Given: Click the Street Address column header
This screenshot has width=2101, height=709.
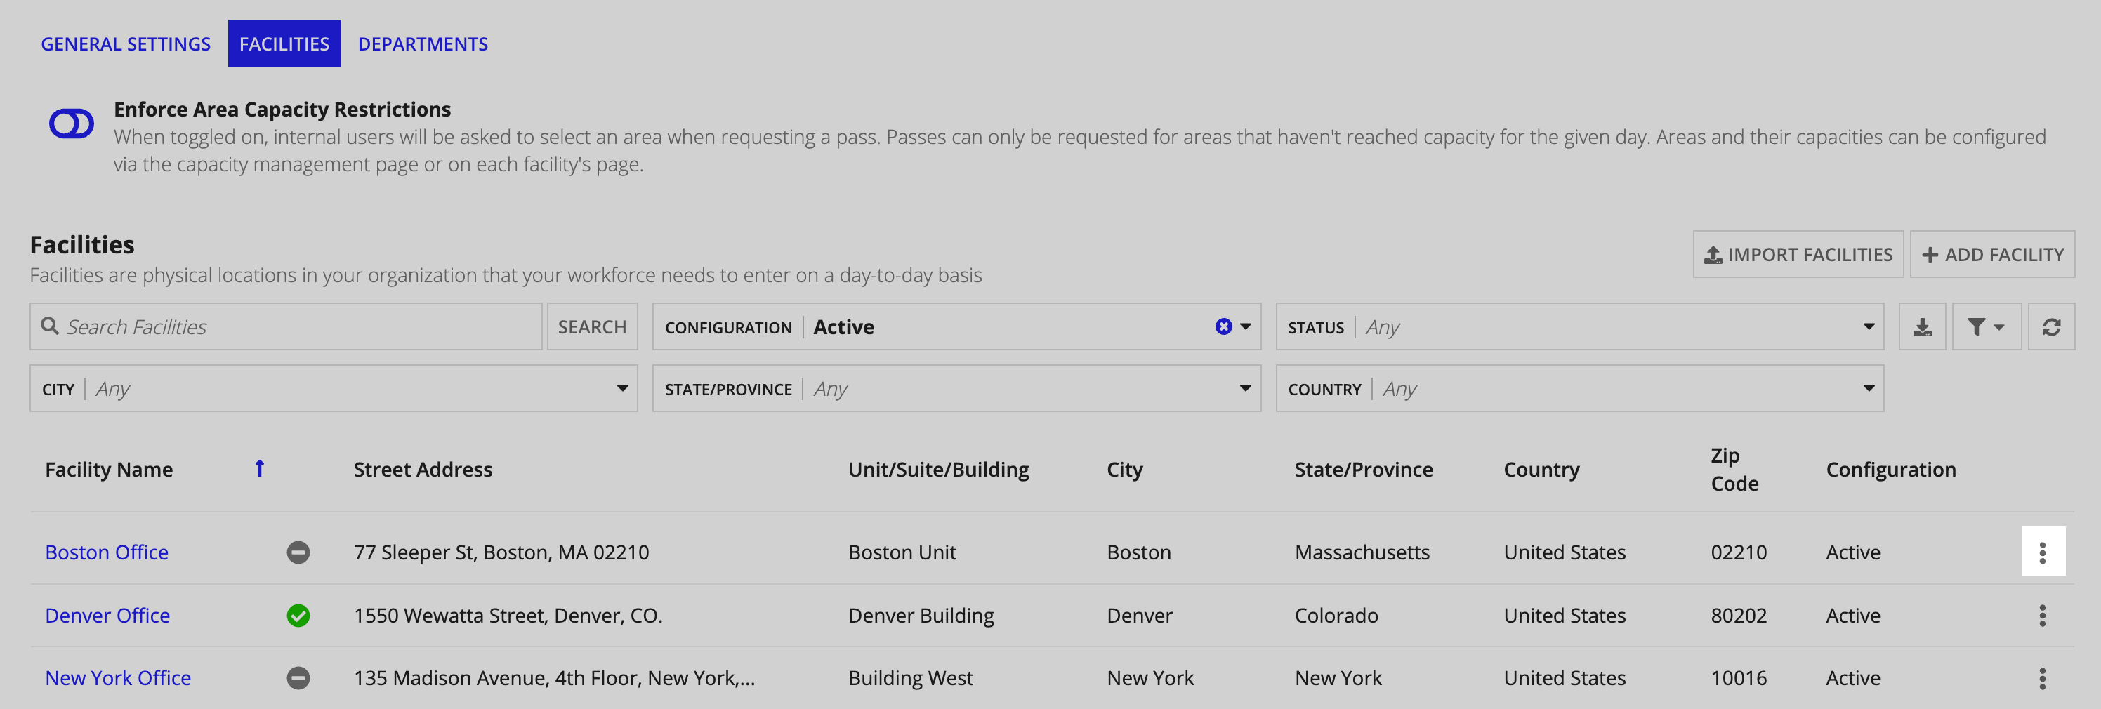Looking at the screenshot, I should (x=423, y=470).
